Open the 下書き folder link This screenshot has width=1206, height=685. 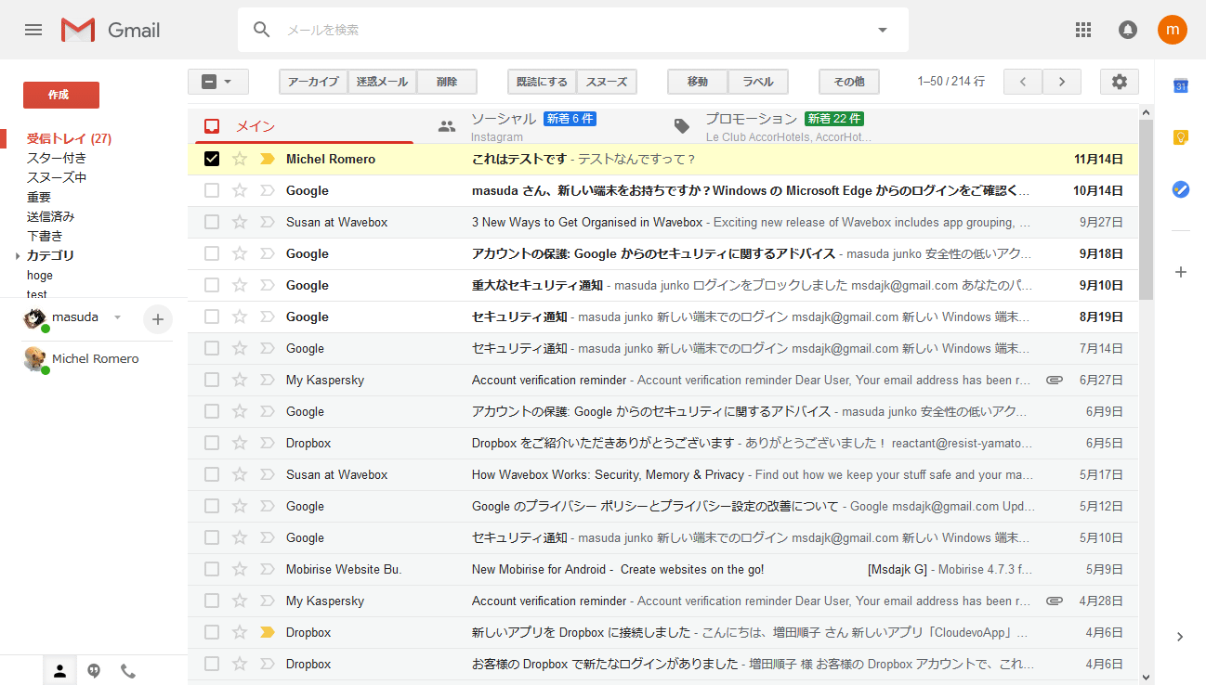(45, 237)
